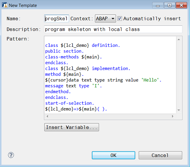Click the 'start-of-selection.' line in pattern
190x167 pixels.
pos(70,103)
